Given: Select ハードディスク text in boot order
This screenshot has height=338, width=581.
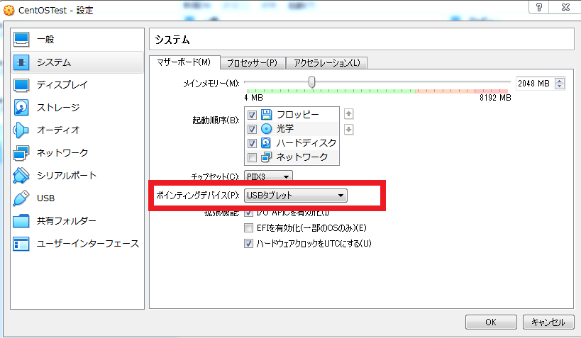Looking at the screenshot, I should [x=306, y=143].
